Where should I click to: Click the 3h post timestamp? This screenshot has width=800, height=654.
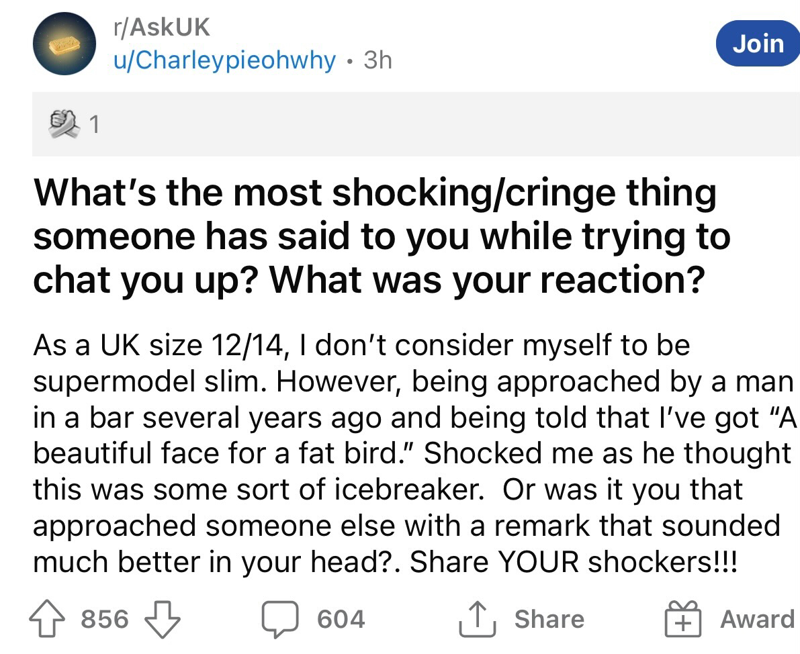377,60
